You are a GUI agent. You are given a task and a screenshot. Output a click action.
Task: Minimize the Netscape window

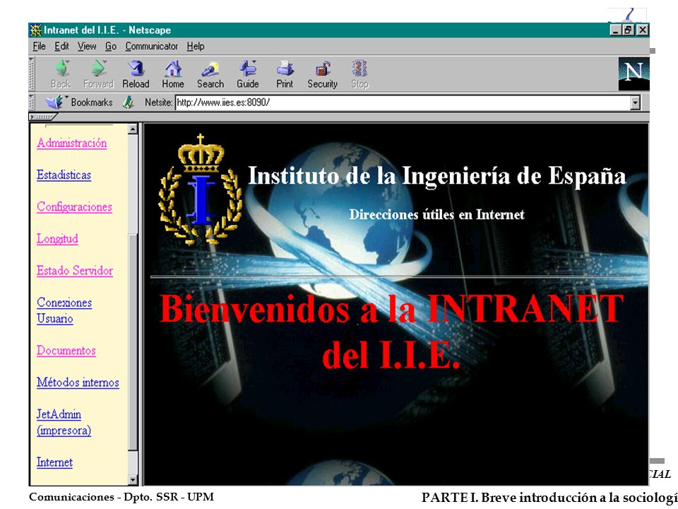[x=616, y=30]
